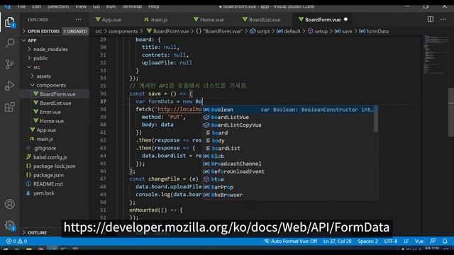This screenshot has width=454, height=255.
Task: Open the Terminal menu
Action: pyautogui.click(x=132, y=6)
